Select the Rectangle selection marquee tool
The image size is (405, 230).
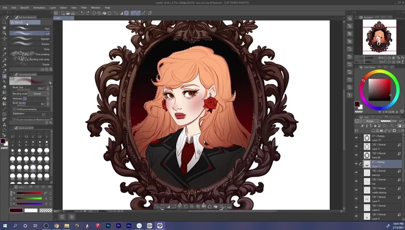click(5, 43)
